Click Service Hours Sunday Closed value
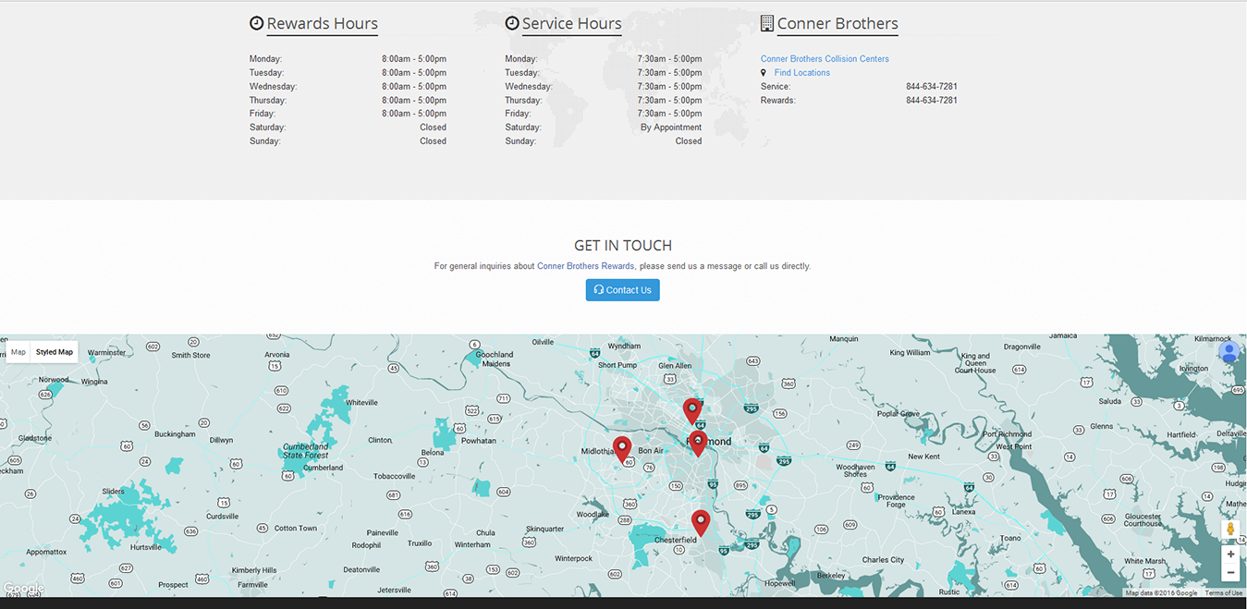 click(689, 141)
